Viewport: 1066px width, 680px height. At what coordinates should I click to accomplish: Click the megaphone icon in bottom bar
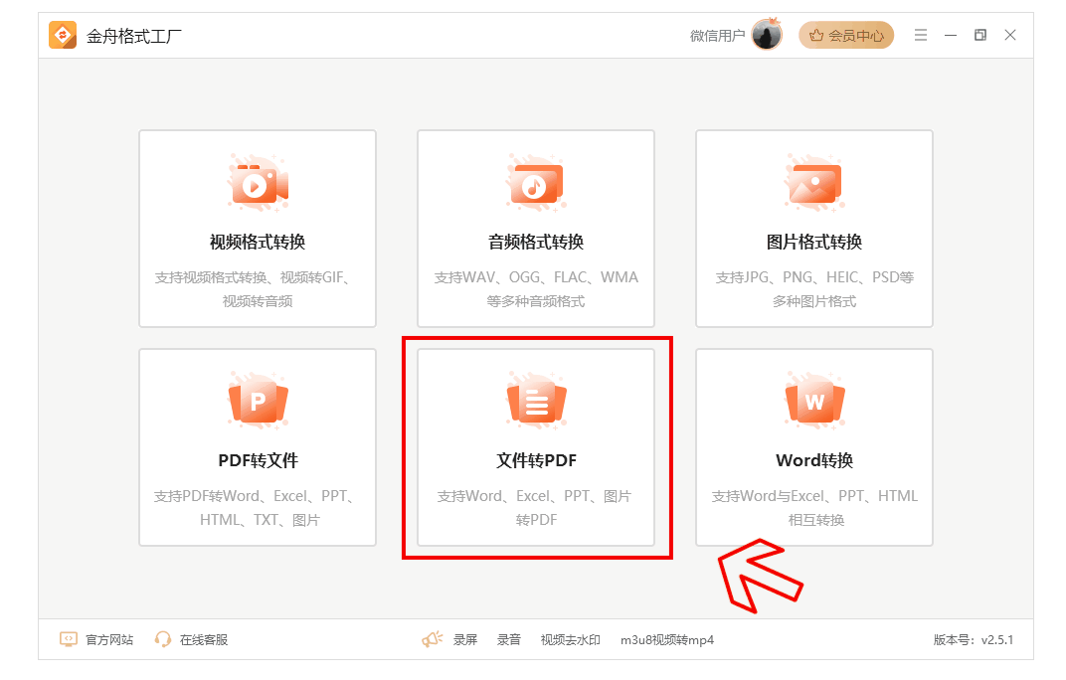click(x=432, y=639)
